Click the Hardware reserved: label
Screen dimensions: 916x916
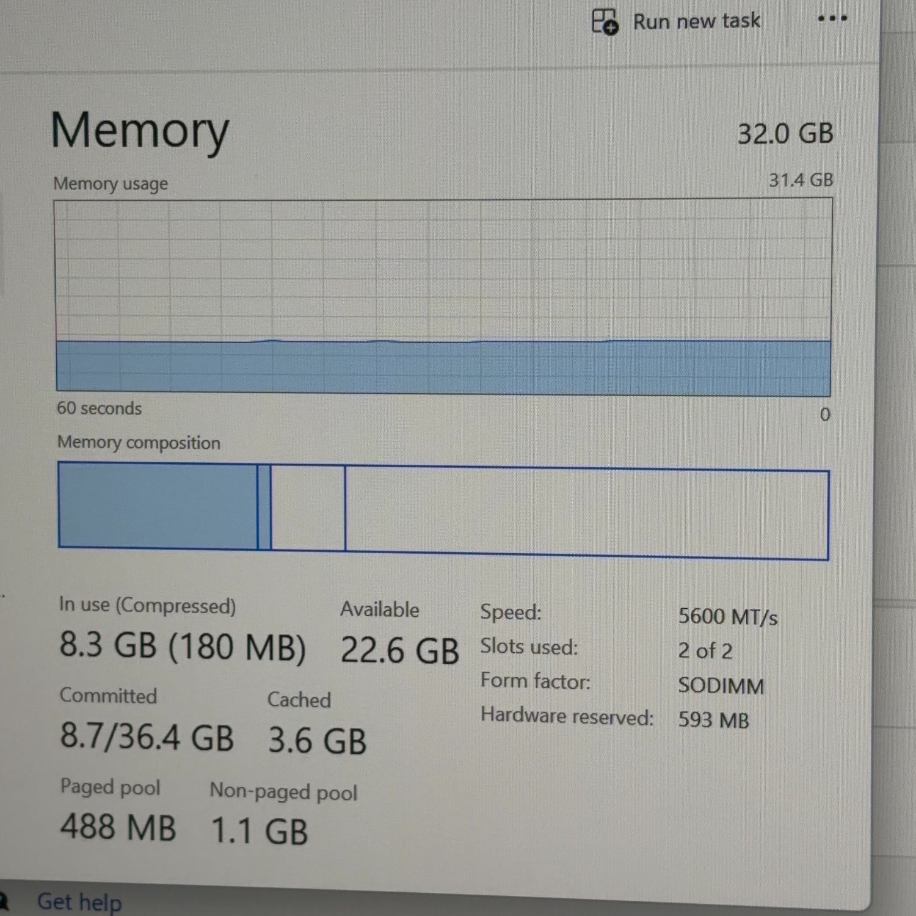[567, 716]
